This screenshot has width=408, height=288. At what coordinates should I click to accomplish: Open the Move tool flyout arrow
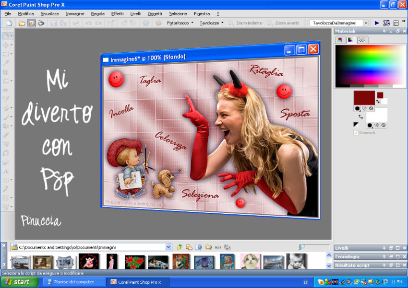point(12,45)
